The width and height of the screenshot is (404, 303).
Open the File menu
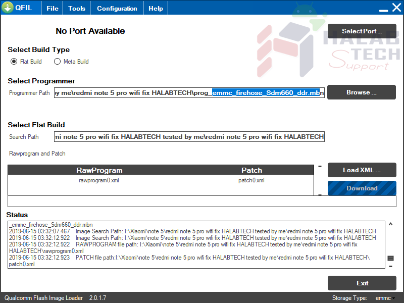pos(53,8)
